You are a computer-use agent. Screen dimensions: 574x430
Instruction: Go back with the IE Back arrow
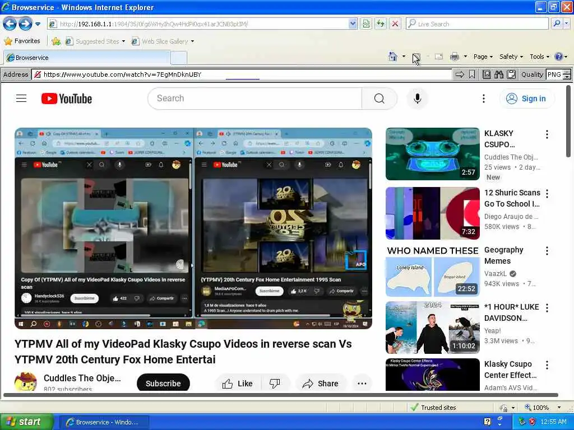point(10,24)
